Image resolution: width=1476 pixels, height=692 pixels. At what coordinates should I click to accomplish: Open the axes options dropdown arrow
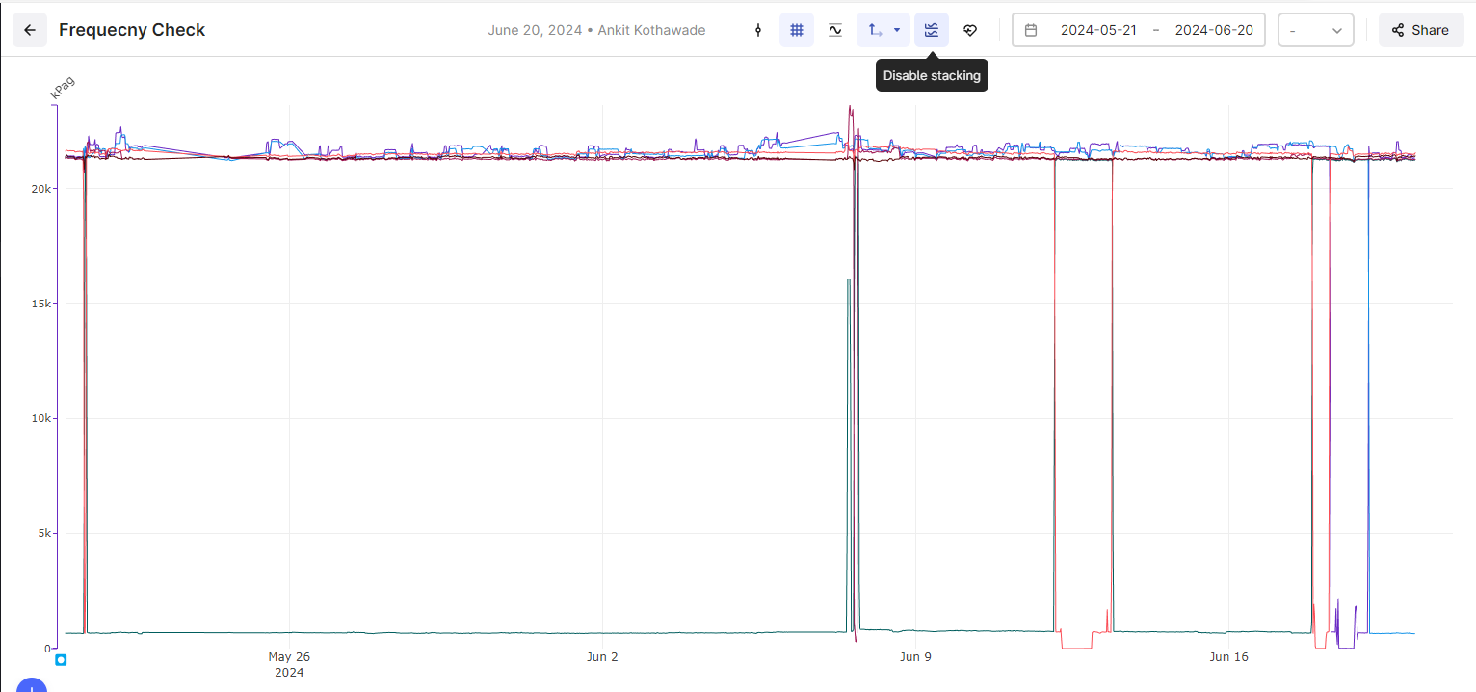[x=897, y=30]
